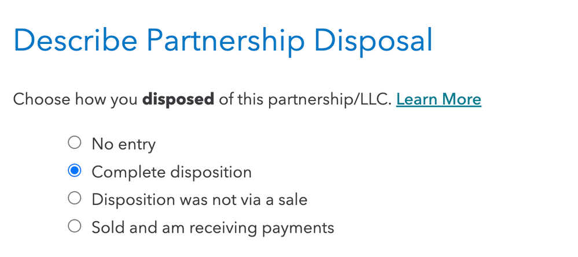Image resolution: width=578 pixels, height=257 pixels.
Task: Click the Describe Partnership Disposal heading
Action: point(223,40)
